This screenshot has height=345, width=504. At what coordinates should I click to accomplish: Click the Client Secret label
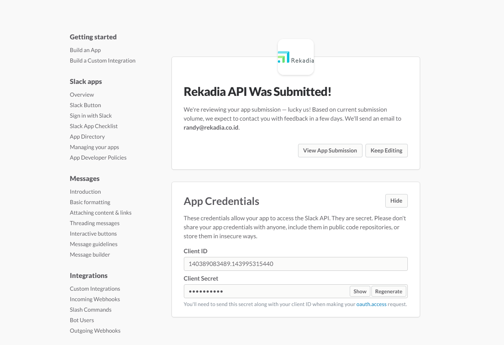[x=201, y=279]
